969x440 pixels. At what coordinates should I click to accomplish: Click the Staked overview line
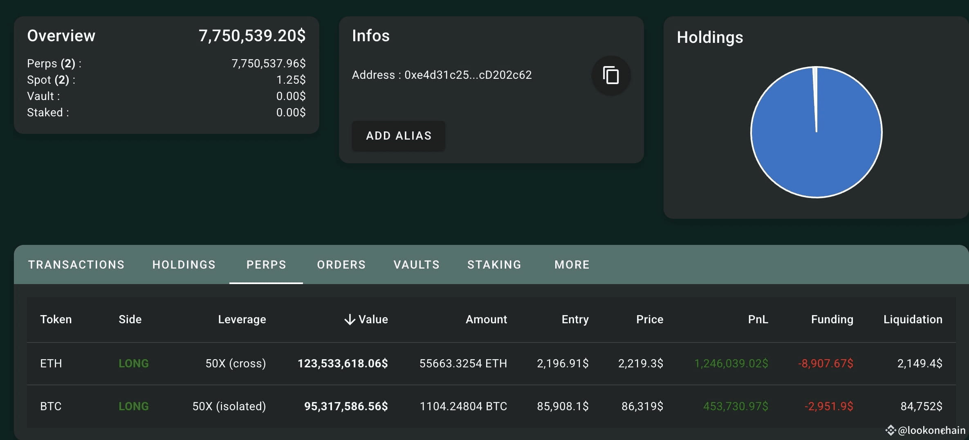166,112
